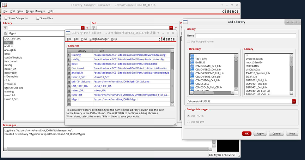Click the mixer_OA path cell row 15
305x160 pixels.
[x=132, y=91]
